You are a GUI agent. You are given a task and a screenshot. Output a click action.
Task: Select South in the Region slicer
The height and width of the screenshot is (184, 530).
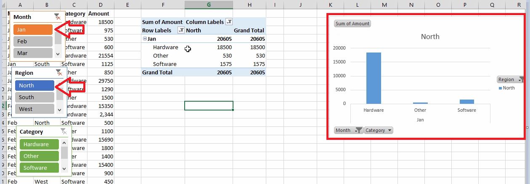point(34,97)
